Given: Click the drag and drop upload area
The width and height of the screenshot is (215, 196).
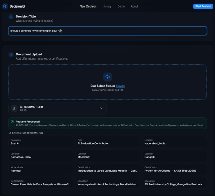Looking at the screenshot, I should click(x=107, y=82).
